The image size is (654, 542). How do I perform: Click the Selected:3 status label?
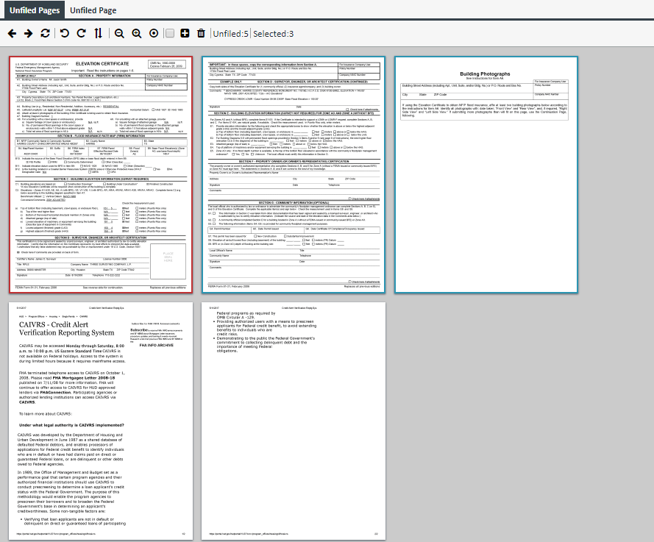272,33
